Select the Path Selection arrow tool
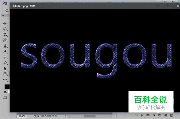The width and height of the screenshot is (180, 119). coord(5,68)
